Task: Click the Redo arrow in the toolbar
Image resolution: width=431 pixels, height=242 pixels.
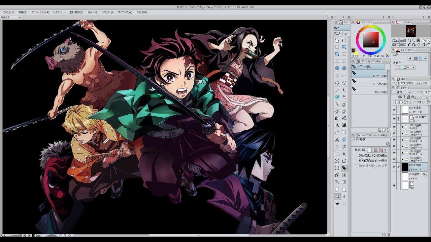Action: pyautogui.click(x=344, y=76)
